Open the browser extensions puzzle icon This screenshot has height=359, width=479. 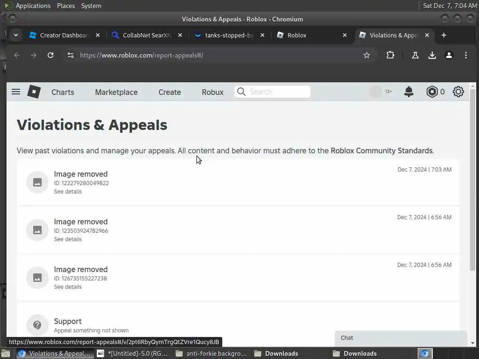click(390, 55)
